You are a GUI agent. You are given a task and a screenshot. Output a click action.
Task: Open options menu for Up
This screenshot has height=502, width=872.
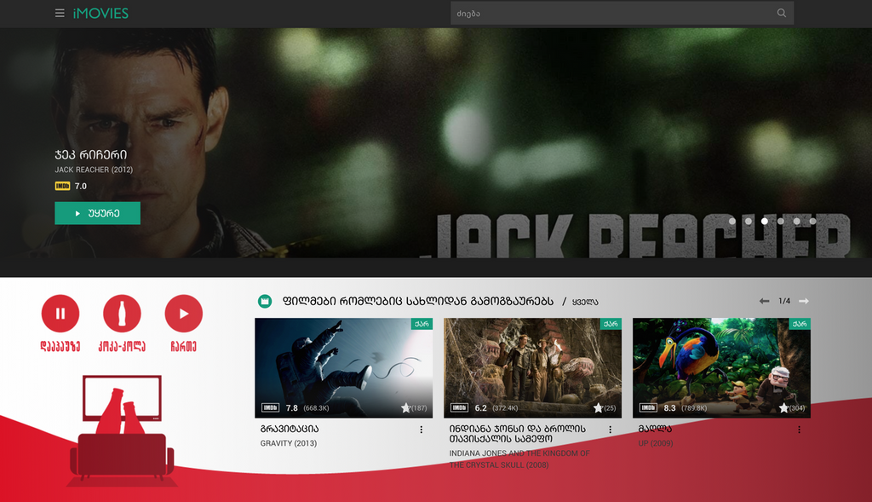point(799,430)
